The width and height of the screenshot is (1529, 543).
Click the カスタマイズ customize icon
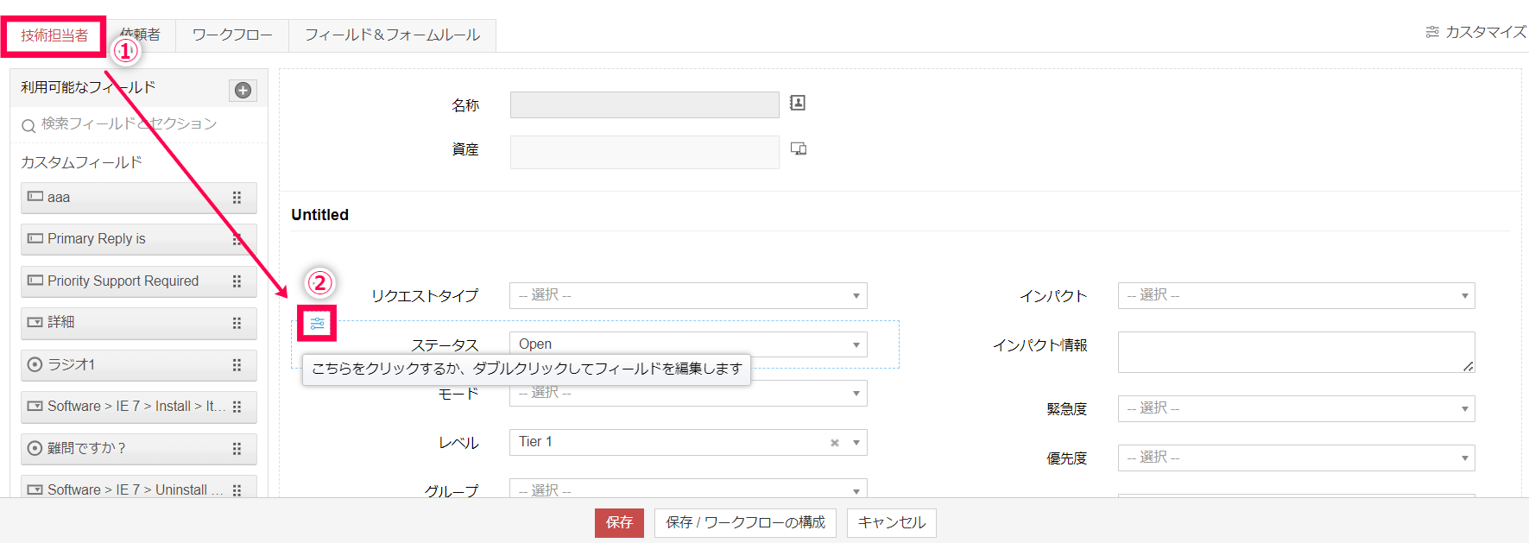click(x=1432, y=32)
